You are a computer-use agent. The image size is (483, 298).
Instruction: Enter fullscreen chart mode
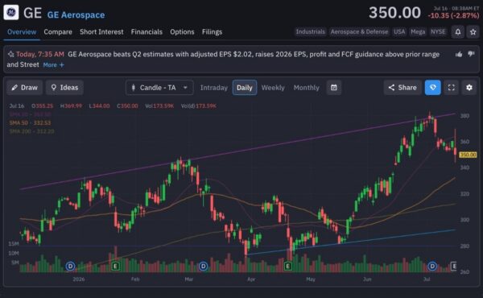(x=451, y=88)
